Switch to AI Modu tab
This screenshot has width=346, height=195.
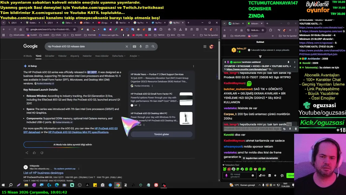click(28, 56)
